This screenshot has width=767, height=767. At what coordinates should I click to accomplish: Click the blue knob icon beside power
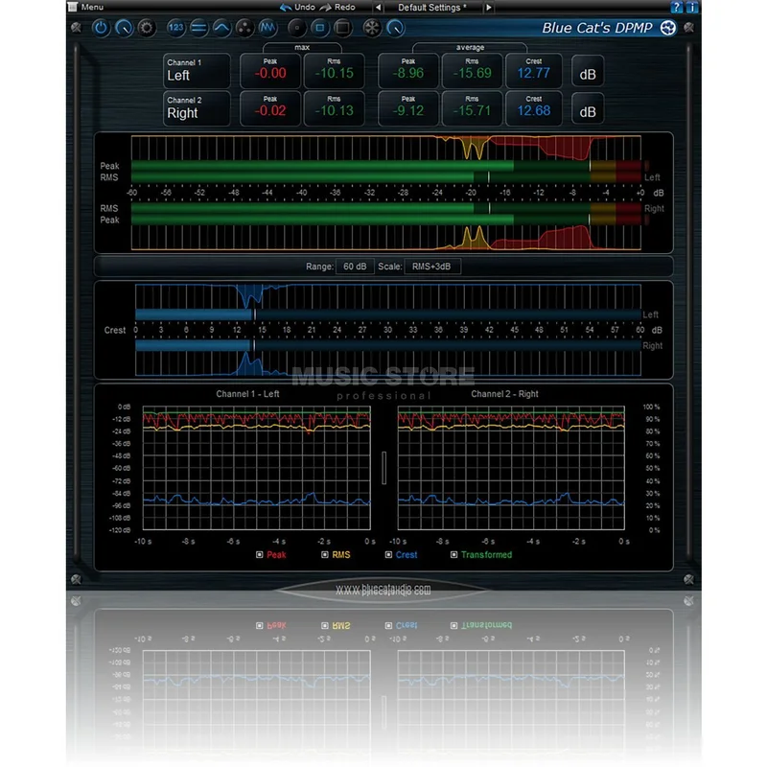(x=124, y=28)
